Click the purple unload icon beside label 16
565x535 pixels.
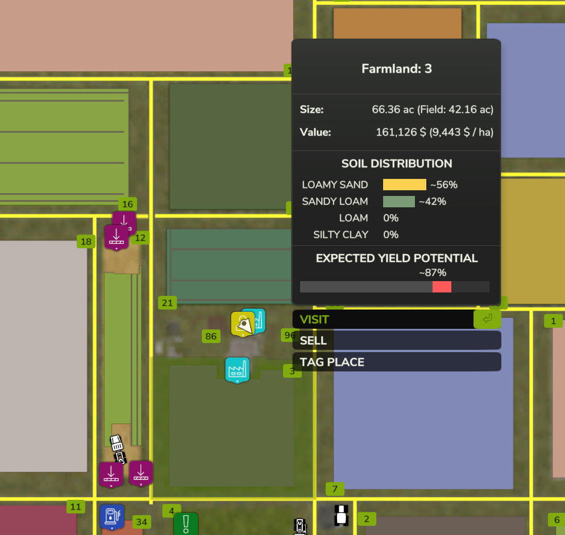(x=126, y=220)
